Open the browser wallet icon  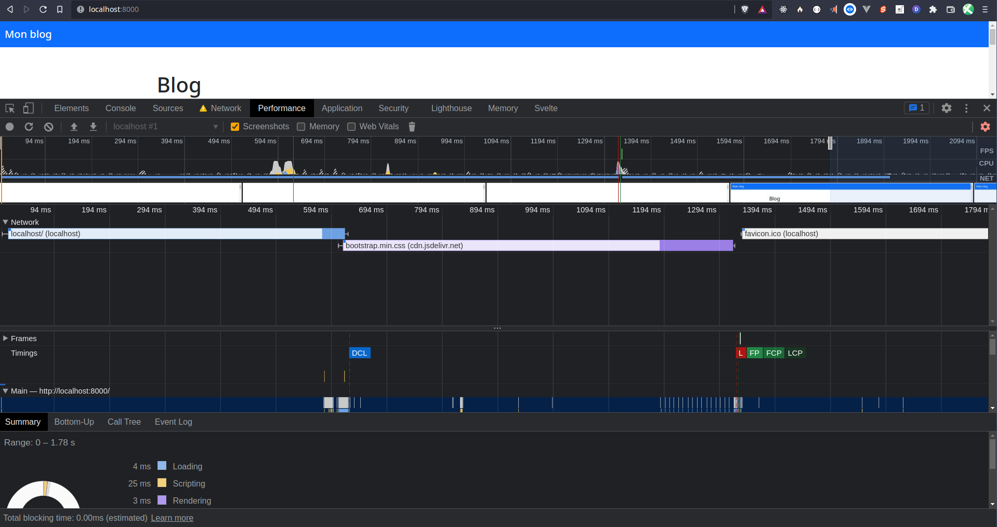pos(951,9)
